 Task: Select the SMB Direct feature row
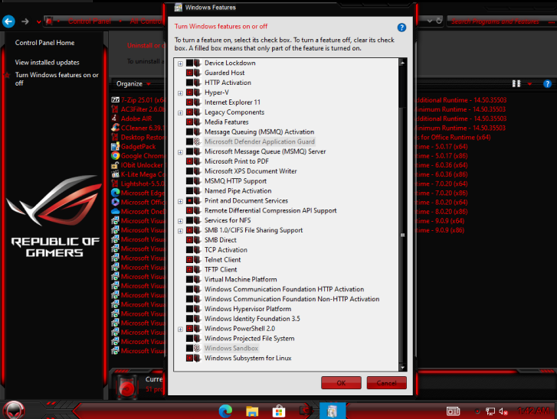220,240
